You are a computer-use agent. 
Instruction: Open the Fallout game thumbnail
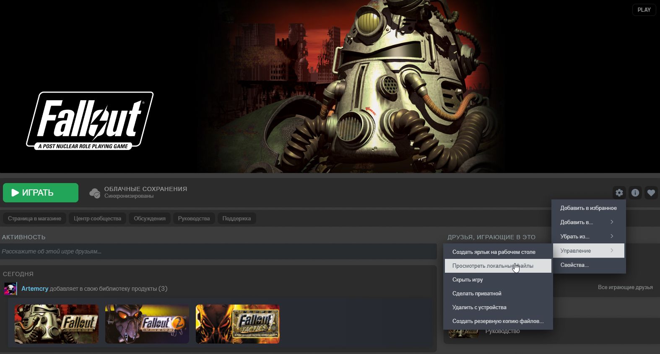[57, 324]
